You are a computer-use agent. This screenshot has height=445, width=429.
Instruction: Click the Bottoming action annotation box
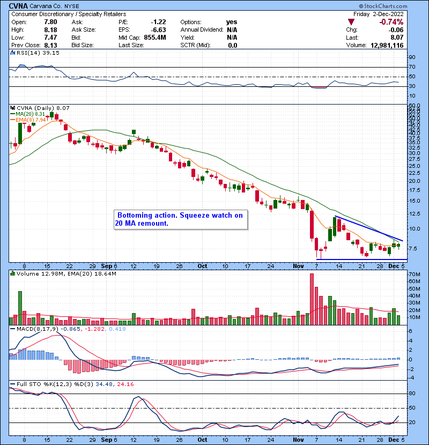pyautogui.click(x=181, y=219)
